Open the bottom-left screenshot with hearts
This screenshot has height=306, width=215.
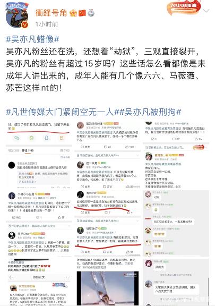(39, 282)
